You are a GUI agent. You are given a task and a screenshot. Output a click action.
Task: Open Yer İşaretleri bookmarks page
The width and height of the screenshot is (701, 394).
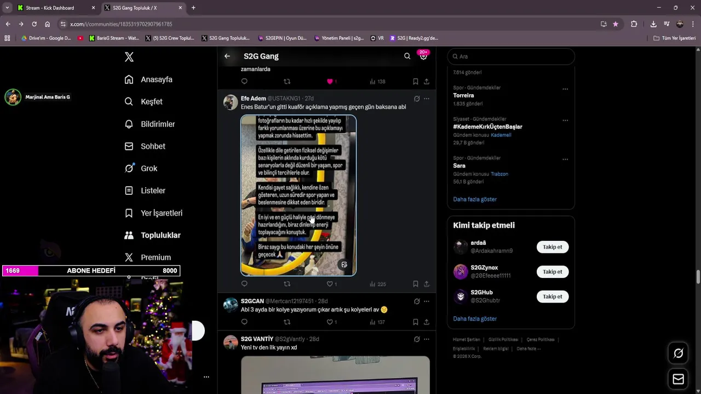click(x=153, y=213)
